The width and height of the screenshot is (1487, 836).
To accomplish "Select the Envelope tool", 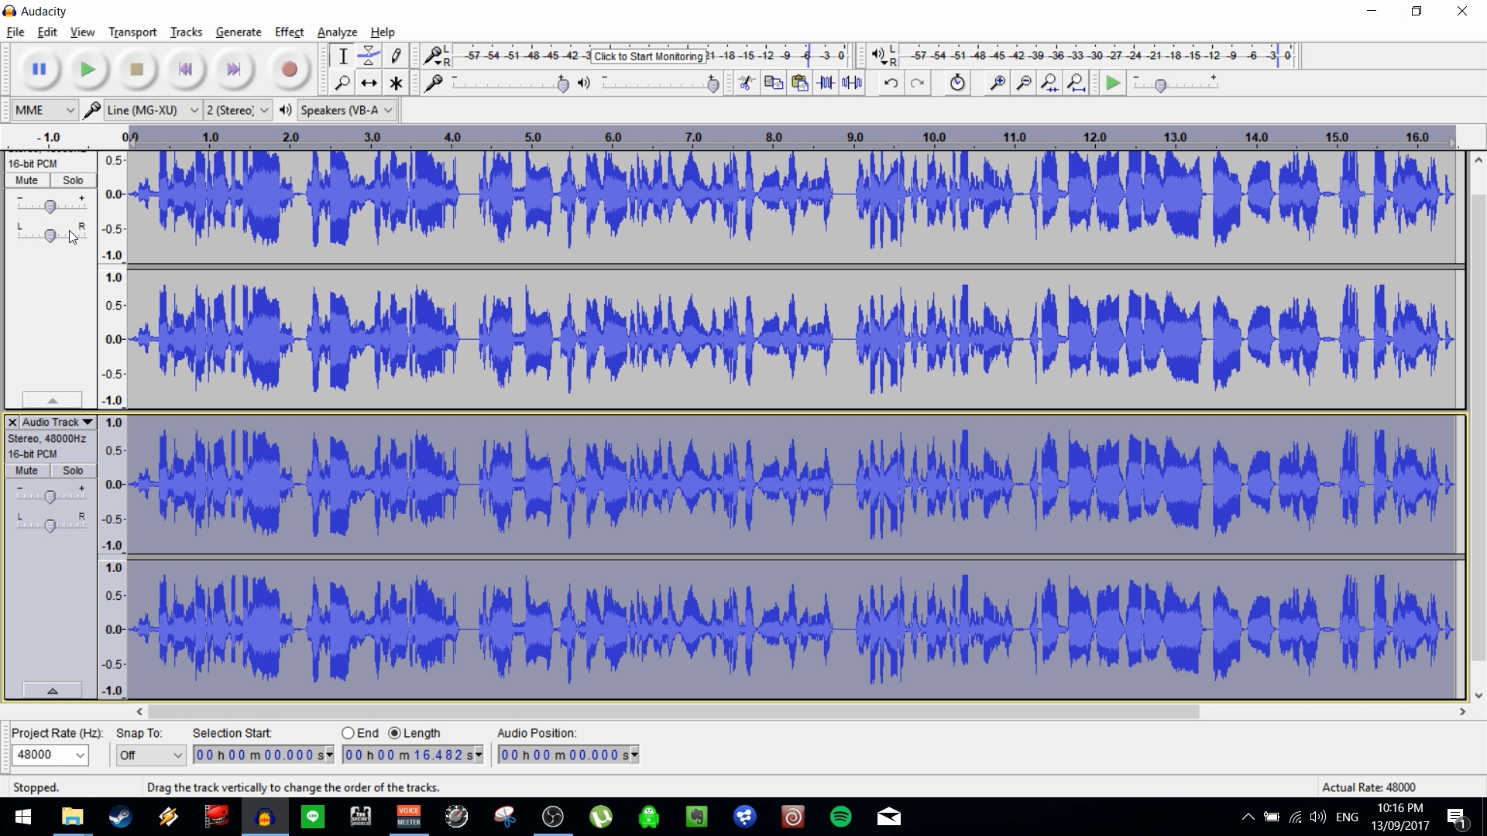I will point(369,56).
